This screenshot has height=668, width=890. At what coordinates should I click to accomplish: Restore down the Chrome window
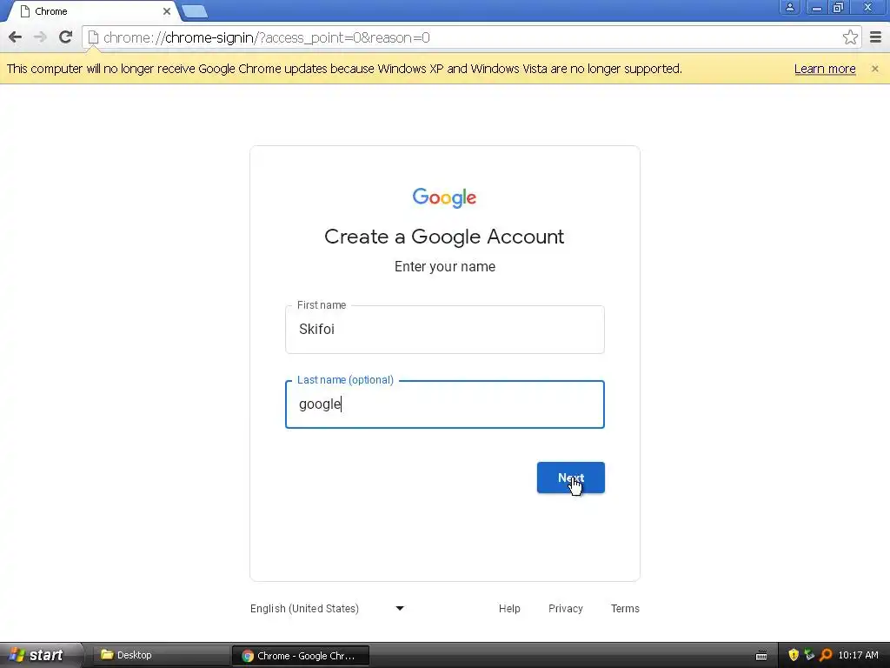(x=838, y=7)
